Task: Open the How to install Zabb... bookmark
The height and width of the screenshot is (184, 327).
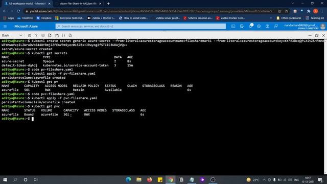Action: pos(133,18)
